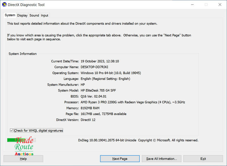Close the window with the X button
Image resolution: width=227 pixels, height=166 pixels.
220,5
